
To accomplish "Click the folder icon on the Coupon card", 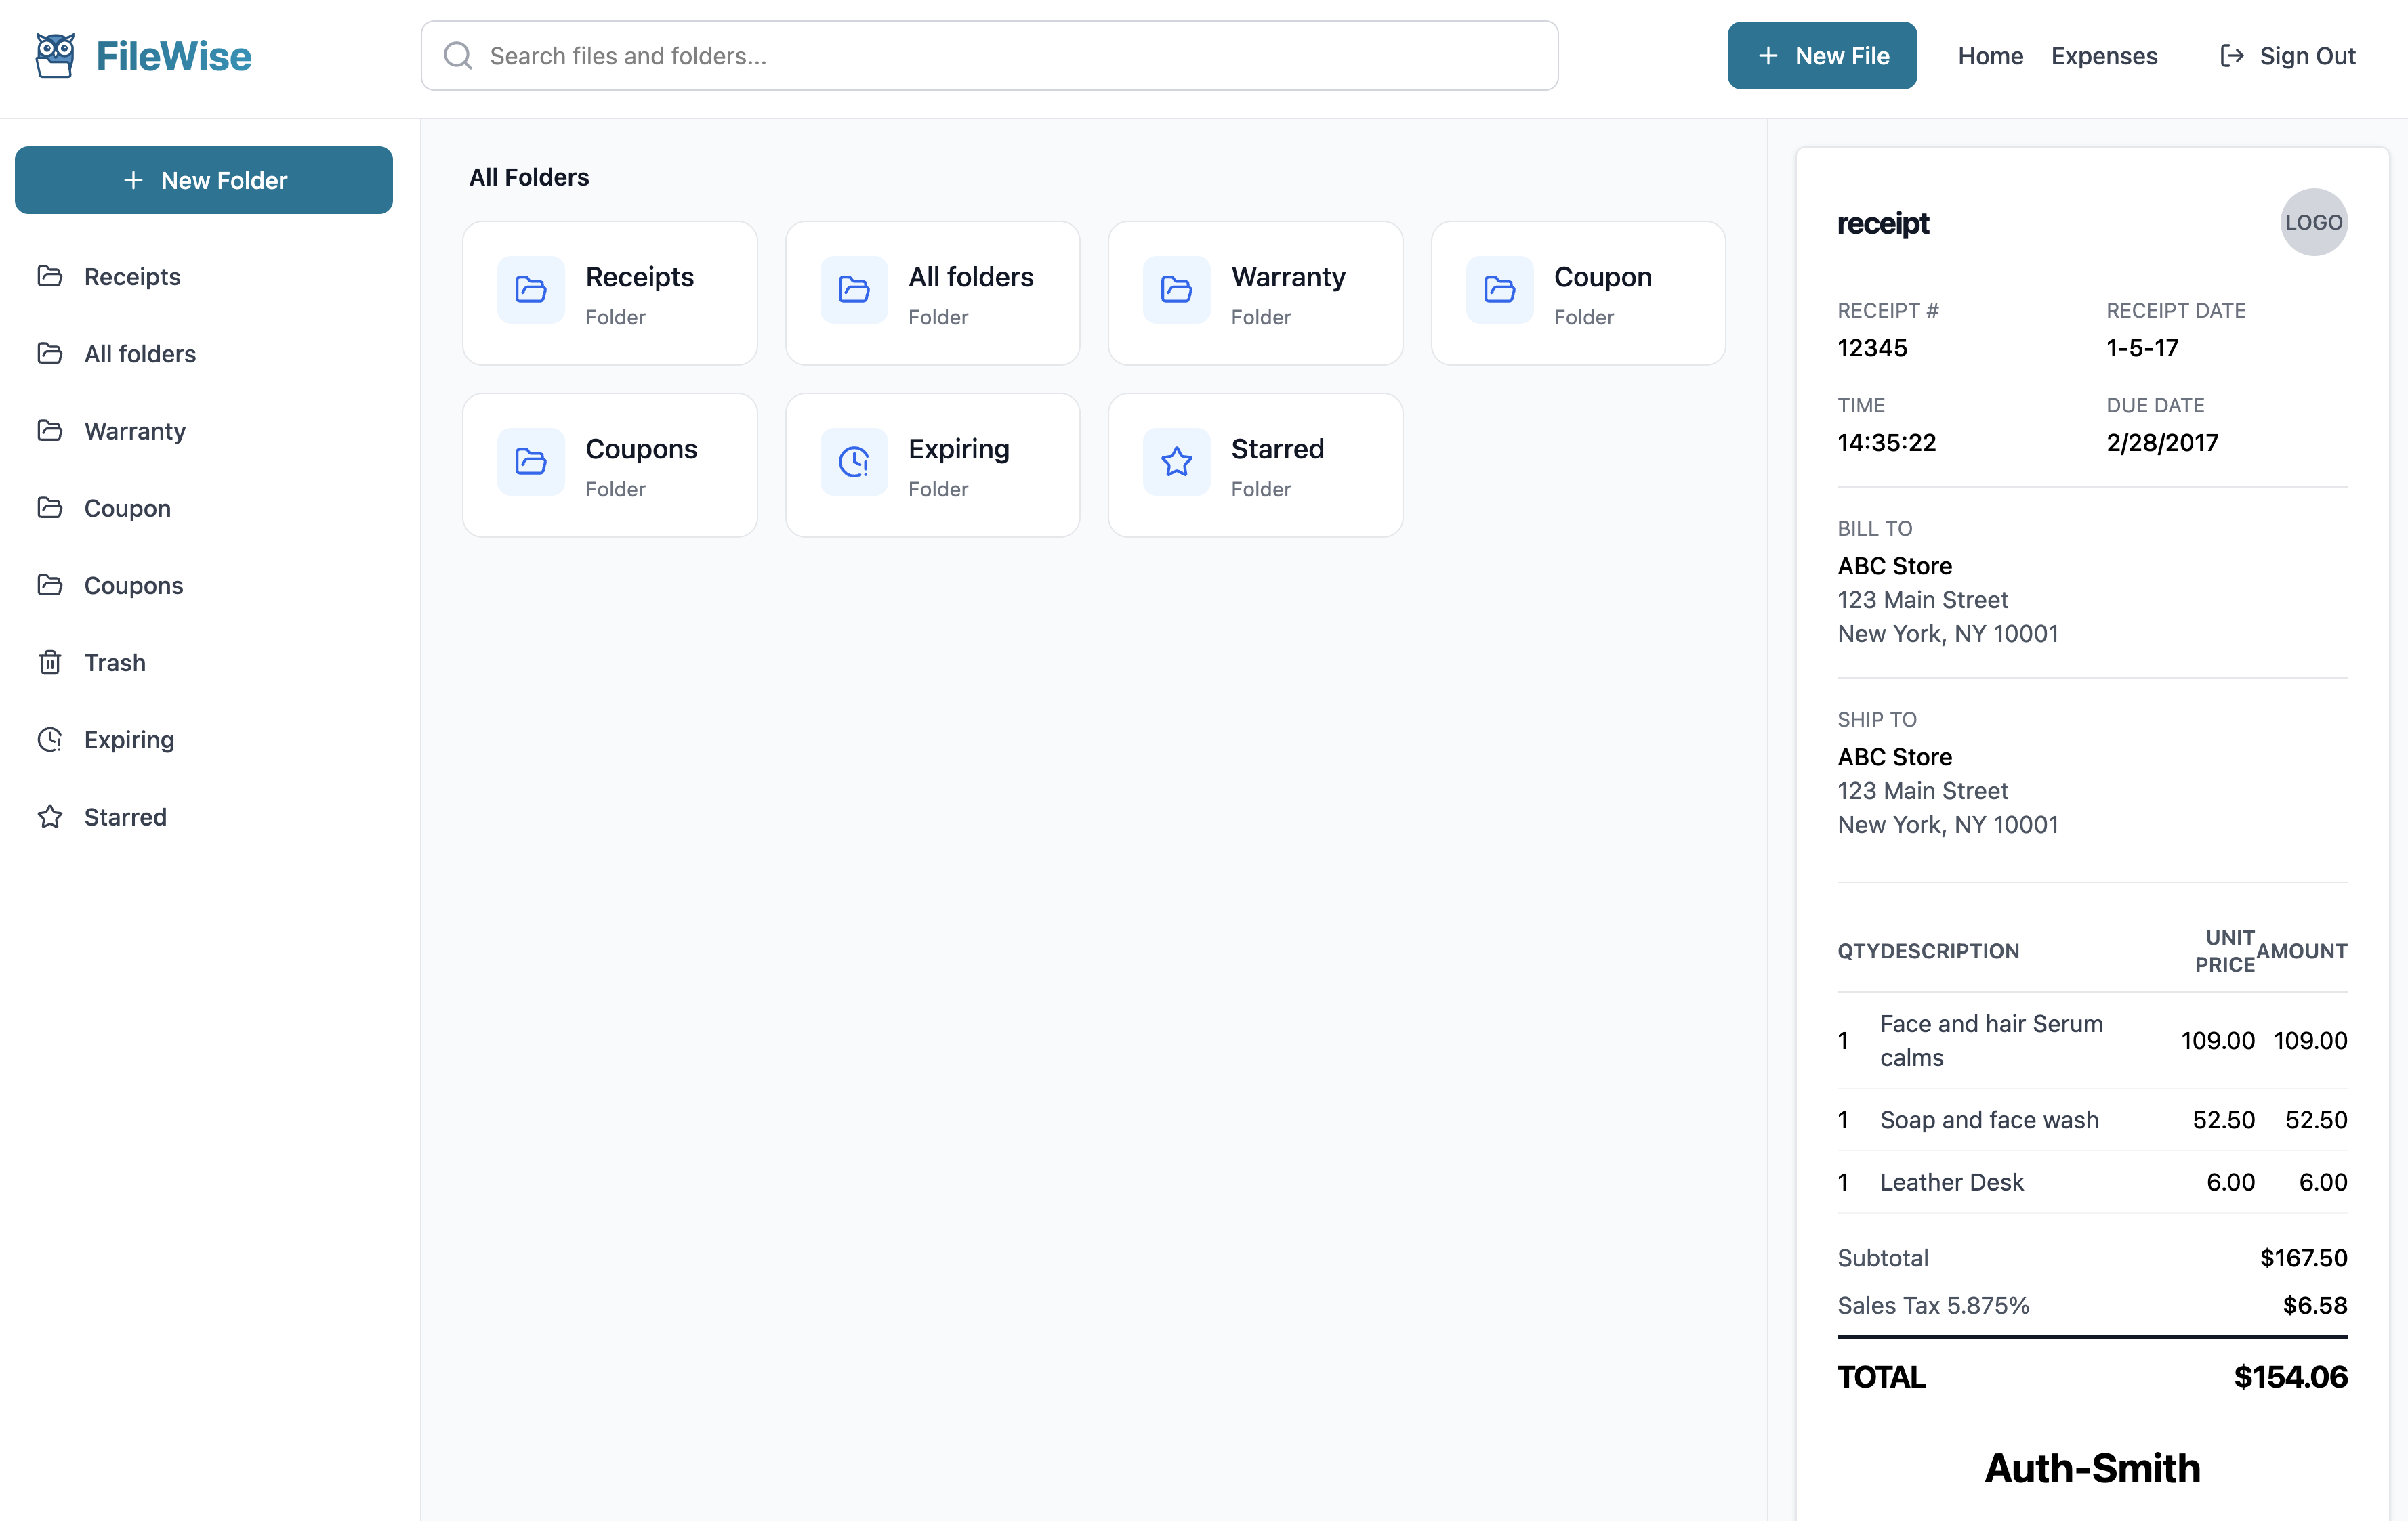I will [x=1499, y=290].
